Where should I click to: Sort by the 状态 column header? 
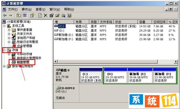(x=126, y=22)
